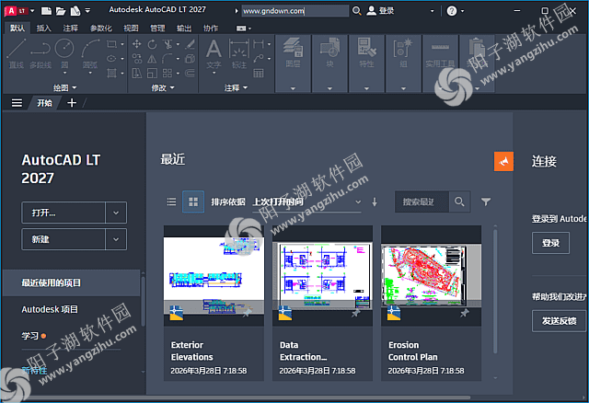Click the 新建 button

(x=64, y=239)
